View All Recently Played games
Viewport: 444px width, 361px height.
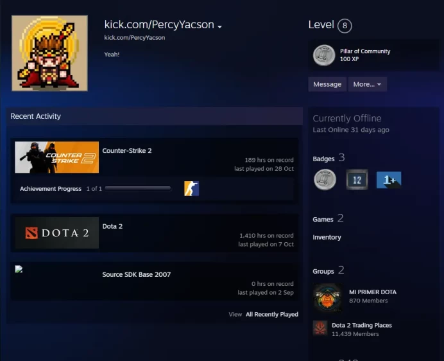(x=272, y=315)
